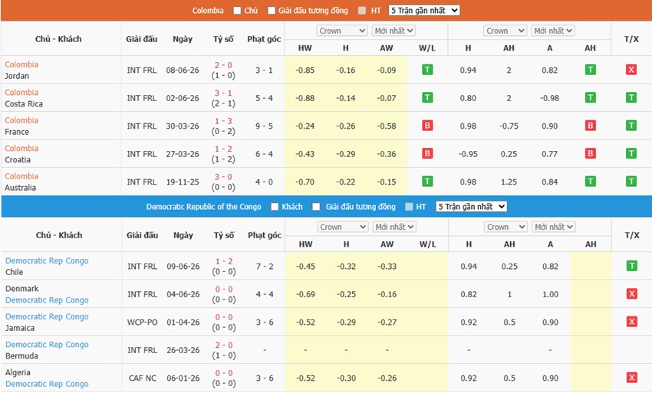
Task: Select Jamaica team name
Action: tap(20, 328)
